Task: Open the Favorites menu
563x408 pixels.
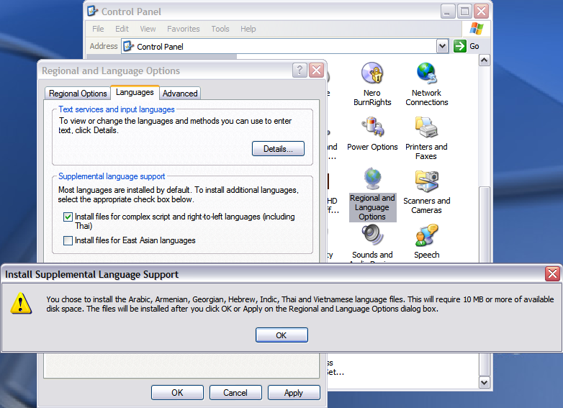Action: click(x=183, y=29)
